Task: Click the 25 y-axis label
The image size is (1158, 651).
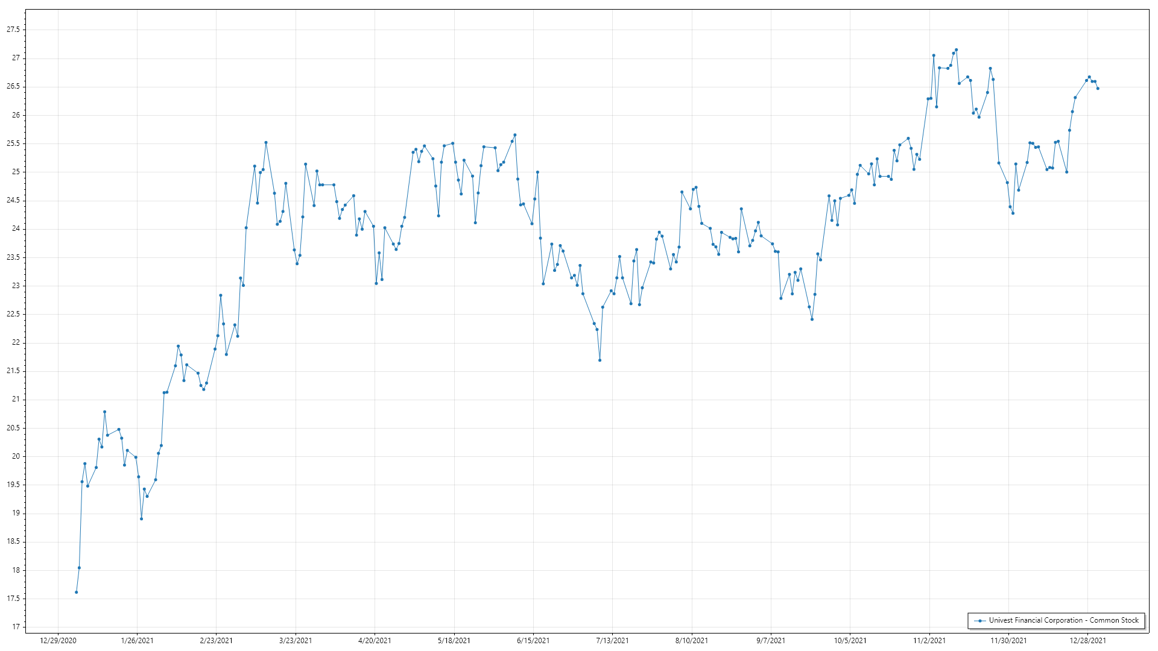Action: click(x=16, y=172)
